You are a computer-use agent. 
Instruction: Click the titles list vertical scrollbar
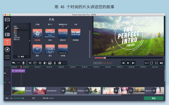coord(90,44)
